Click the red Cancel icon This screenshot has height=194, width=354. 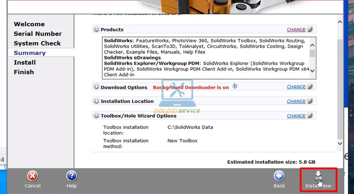tap(32, 176)
